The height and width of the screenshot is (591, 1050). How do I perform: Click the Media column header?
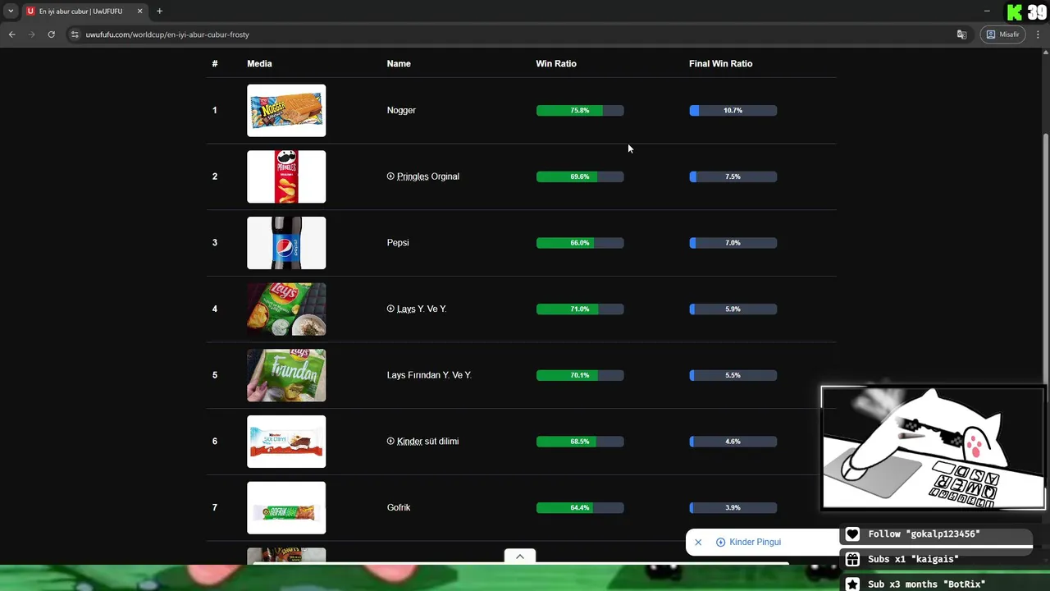pyautogui.click(x=259, y=63)
